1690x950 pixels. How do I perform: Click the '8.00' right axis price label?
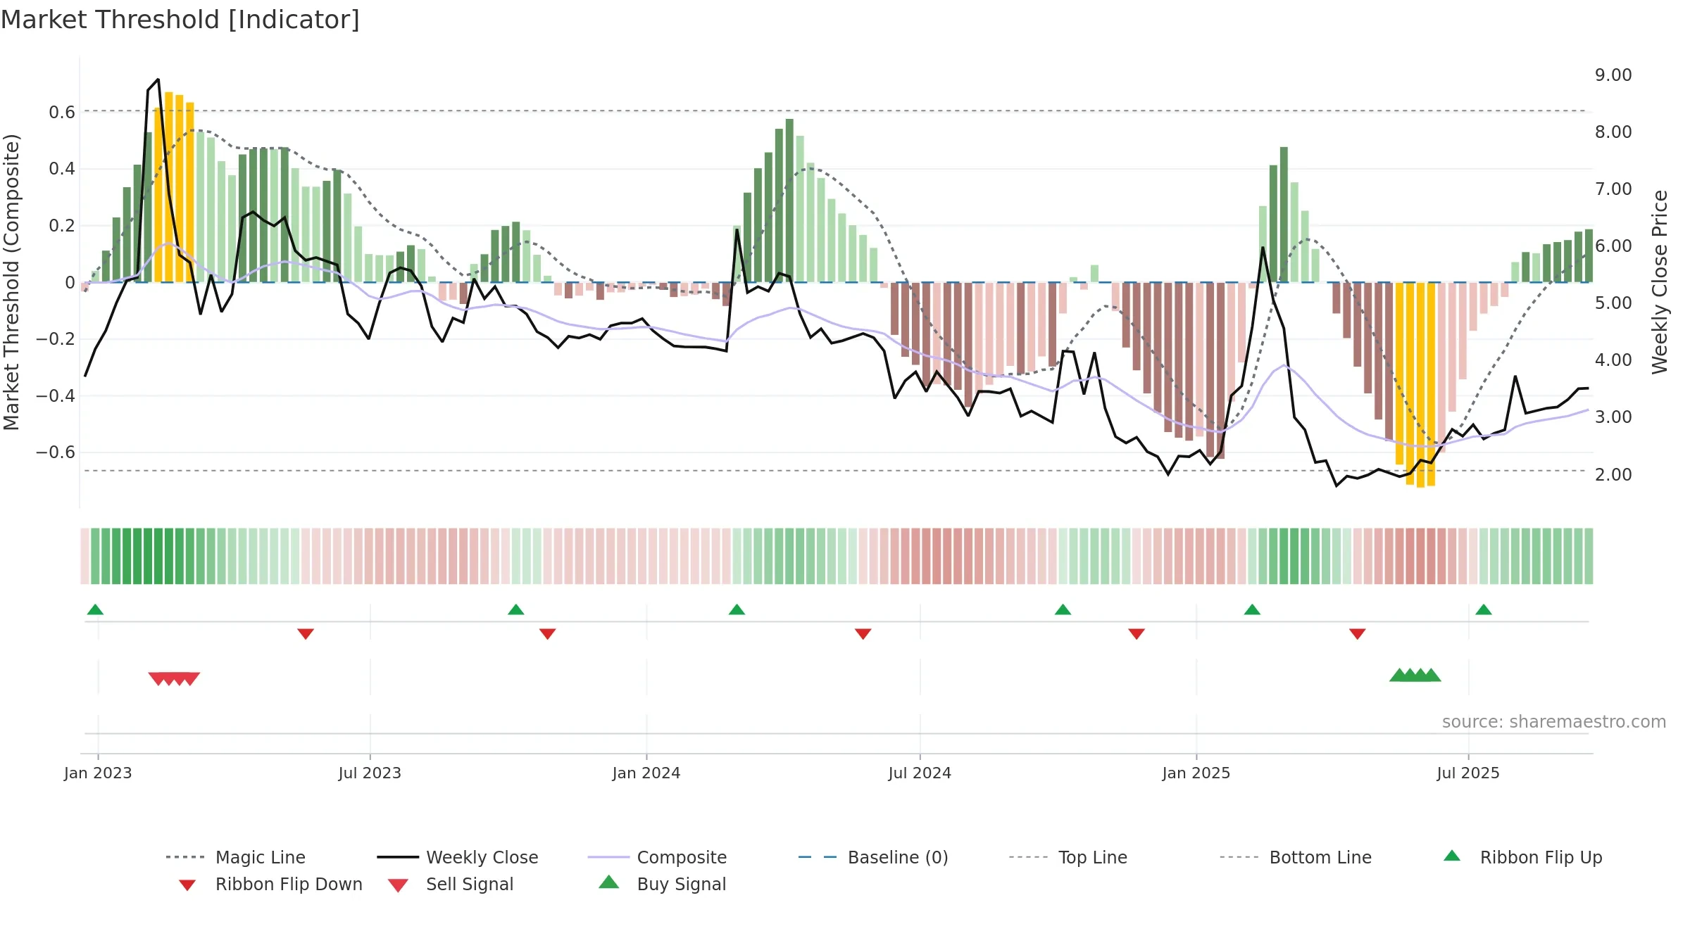click(1613, 132)
